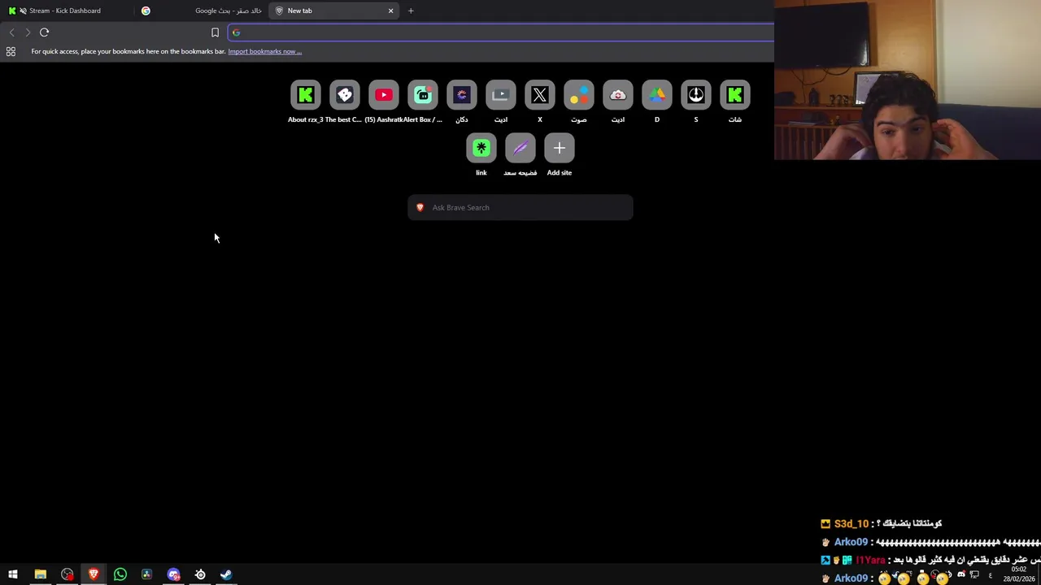The height and width of the screenshot is (585, 1041).
Task: Click the Add site tile
Action: click(560, 148)
